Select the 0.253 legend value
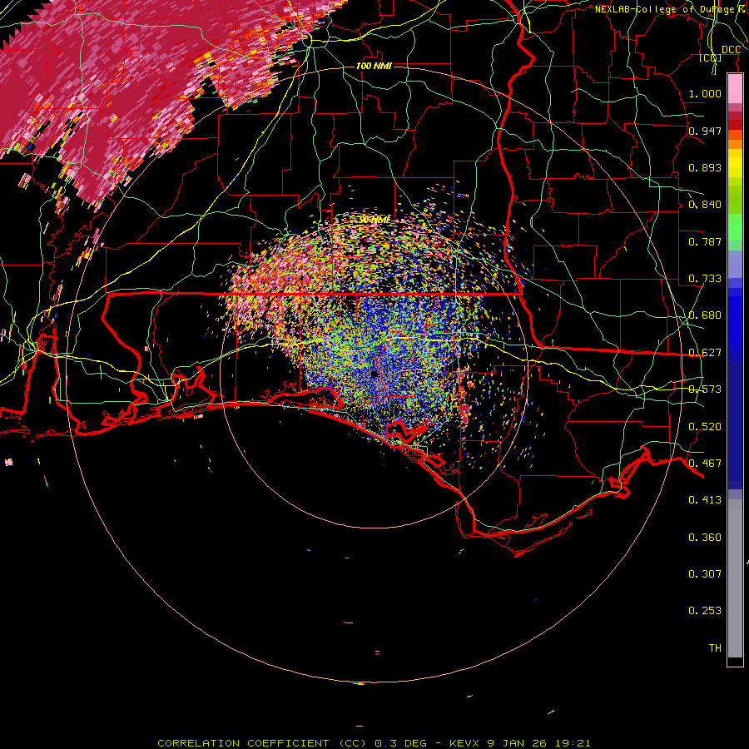Screen dimensions: 749x749 pyautogui.click(x=705, y=611)
